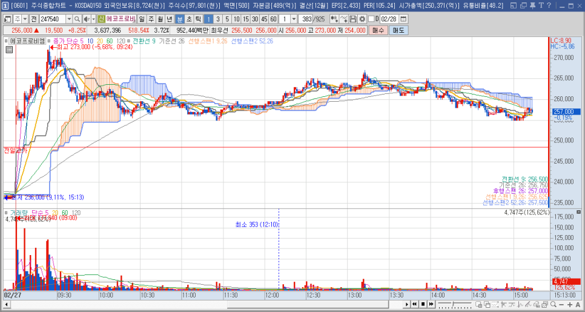Fast forward chart replay
The width and height of the screenshot is (585, 312).
431,304
